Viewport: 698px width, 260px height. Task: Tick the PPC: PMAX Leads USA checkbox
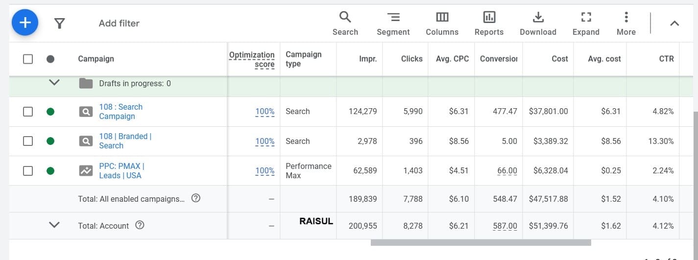coord(28,171)
